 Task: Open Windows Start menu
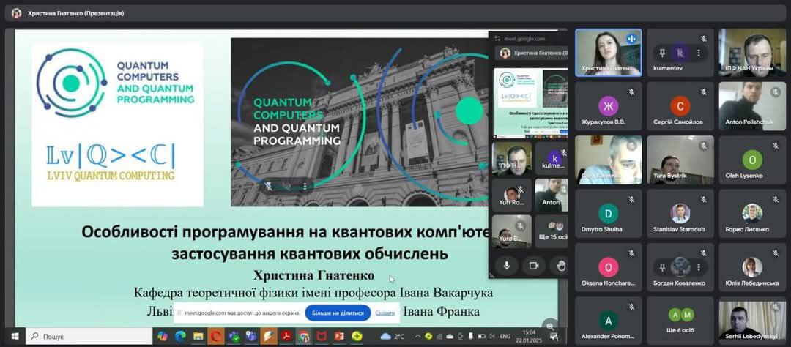tap(15, 335)
